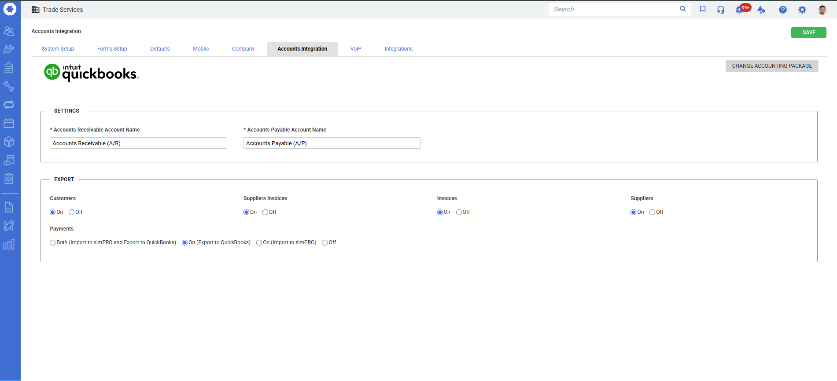The height and width of the screenshot is (381, 837).
Task: Click the notifications bell with 99+ badge
Action: click(740, 10)
